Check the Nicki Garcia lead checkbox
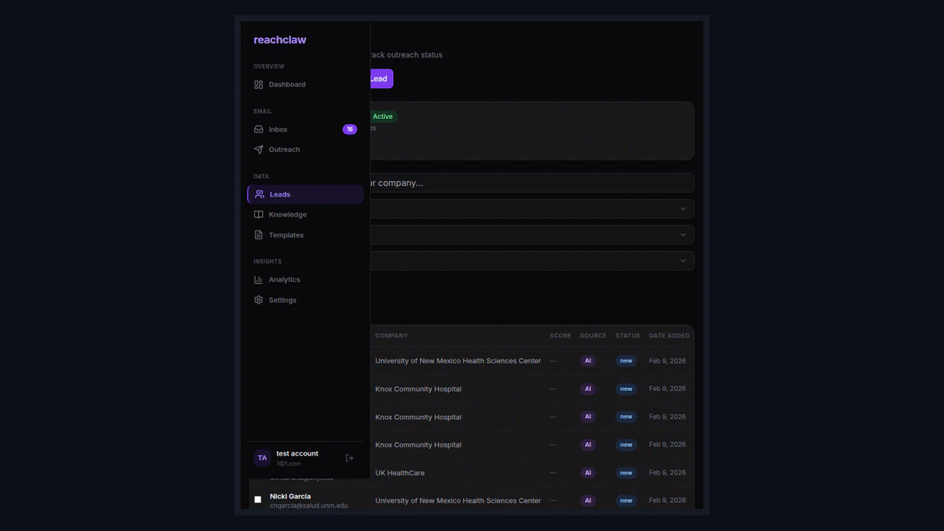Screen dimensions: 944x531 (258, 500)
